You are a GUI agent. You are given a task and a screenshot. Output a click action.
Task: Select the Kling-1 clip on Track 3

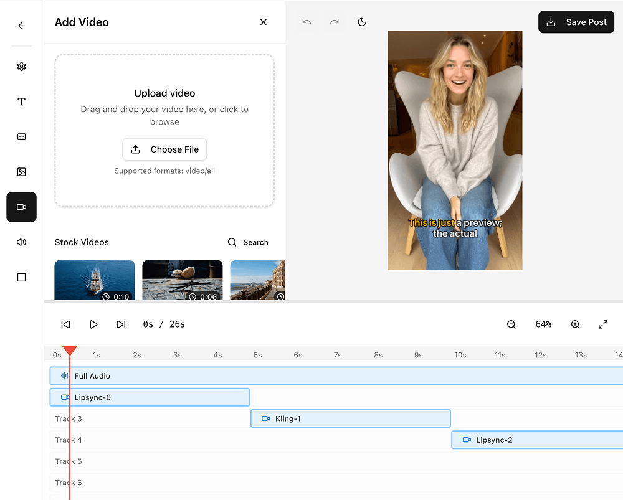[350, 418]
